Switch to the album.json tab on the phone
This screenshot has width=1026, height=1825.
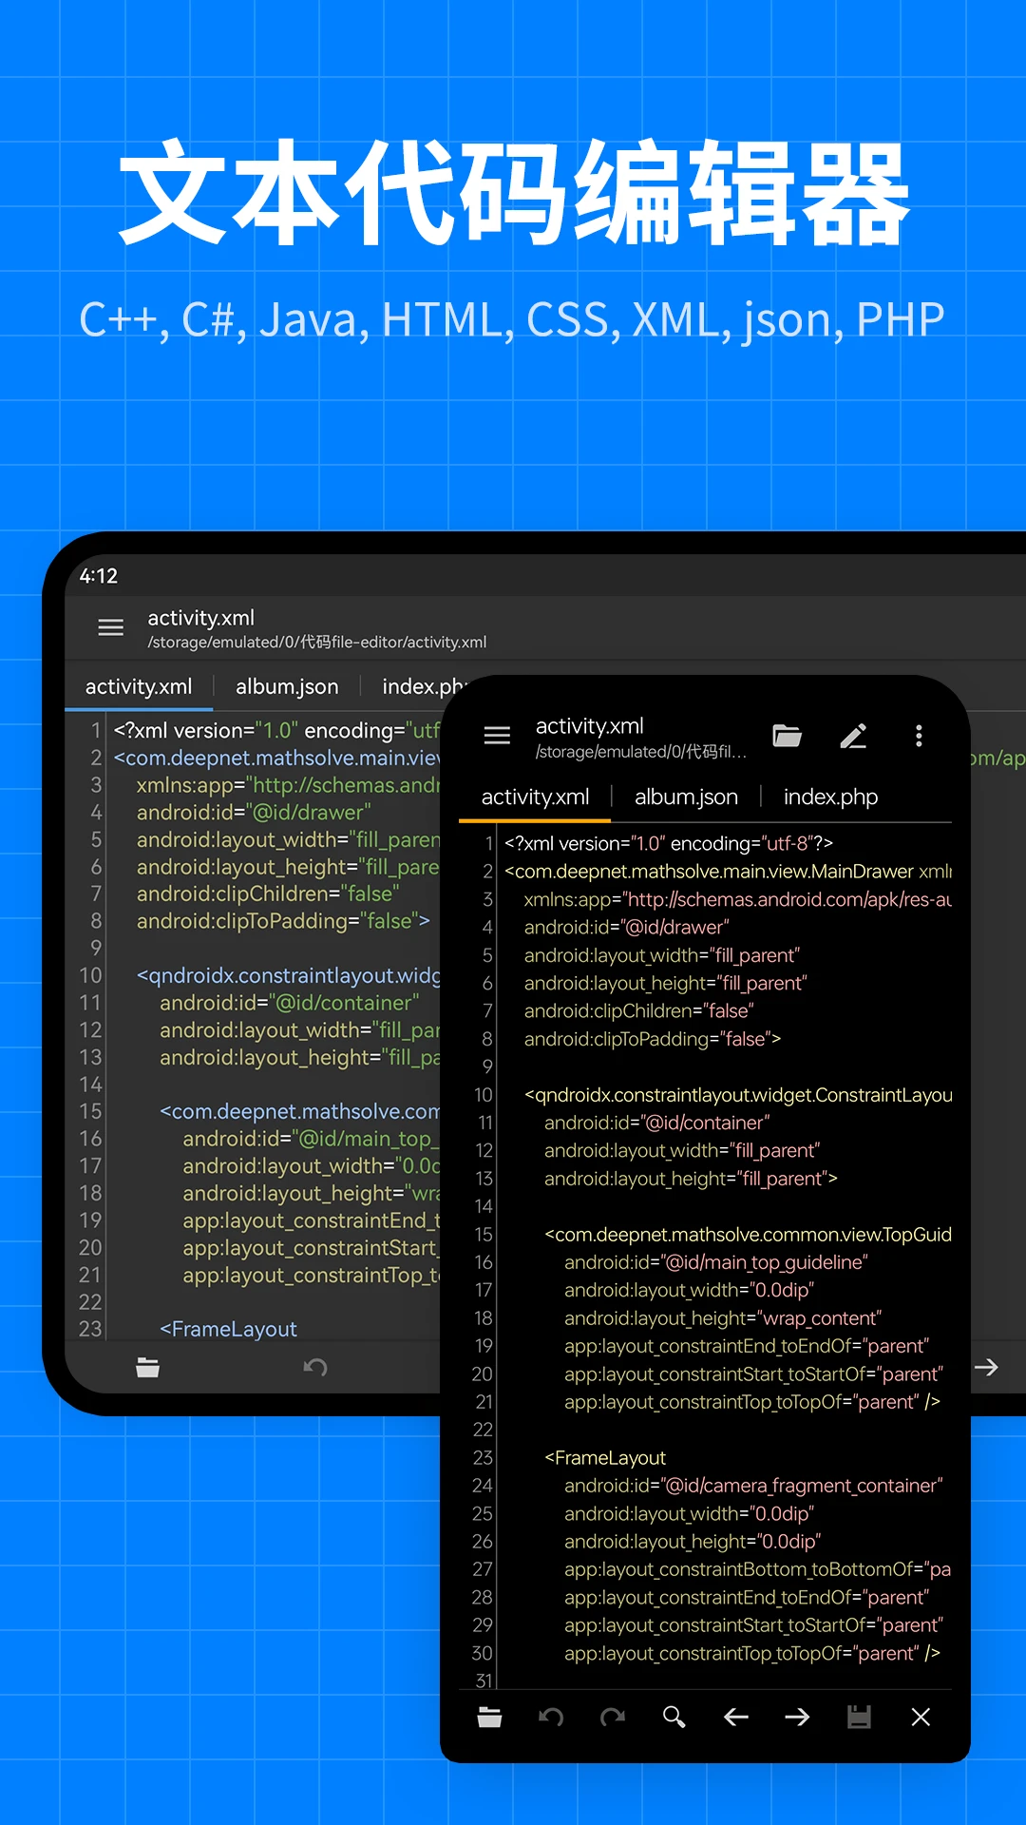(686, 797)
